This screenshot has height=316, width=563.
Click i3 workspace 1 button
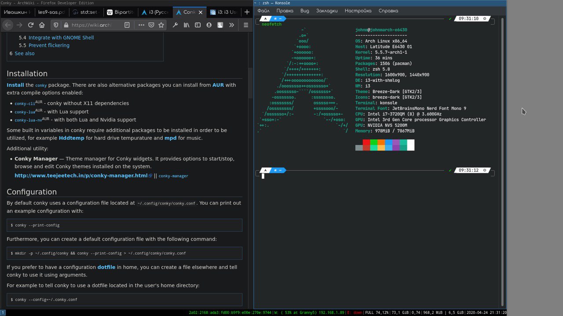[x=3, y=312]
